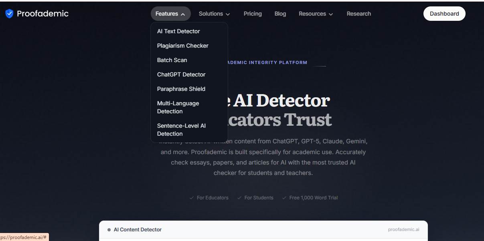Collapse the Features dropdown menu

pyautogui.click(x=170, y=14)
